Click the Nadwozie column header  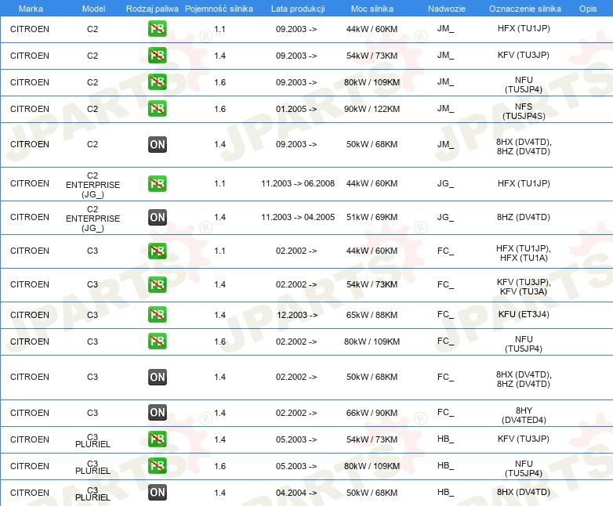click(447, 9)
